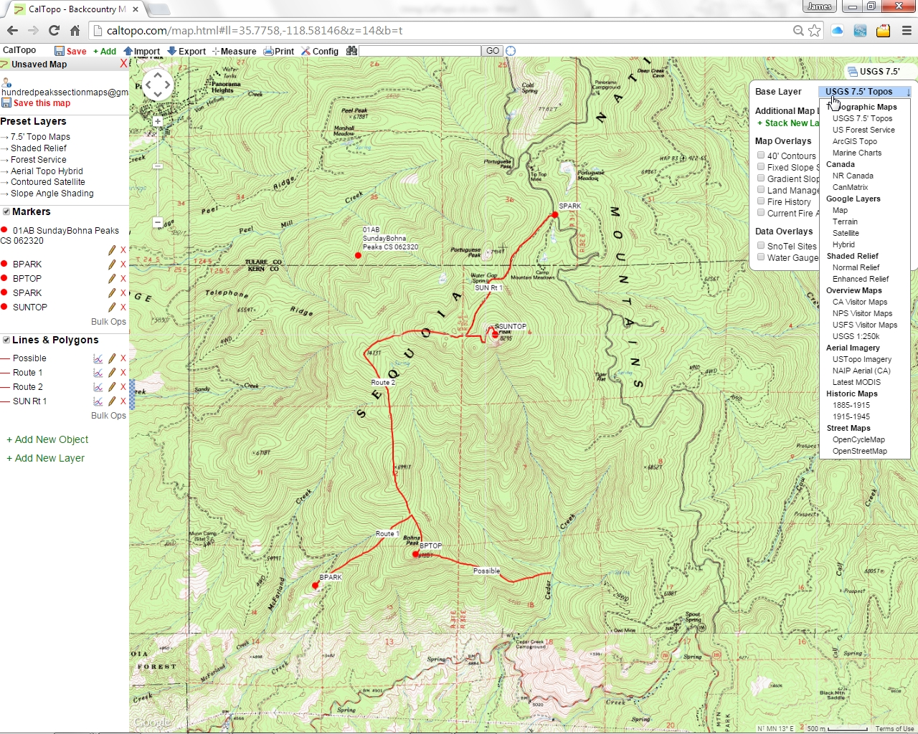Open Config via the tools icon
Viewport: 918px width, 734px height.
pos(306,51)
